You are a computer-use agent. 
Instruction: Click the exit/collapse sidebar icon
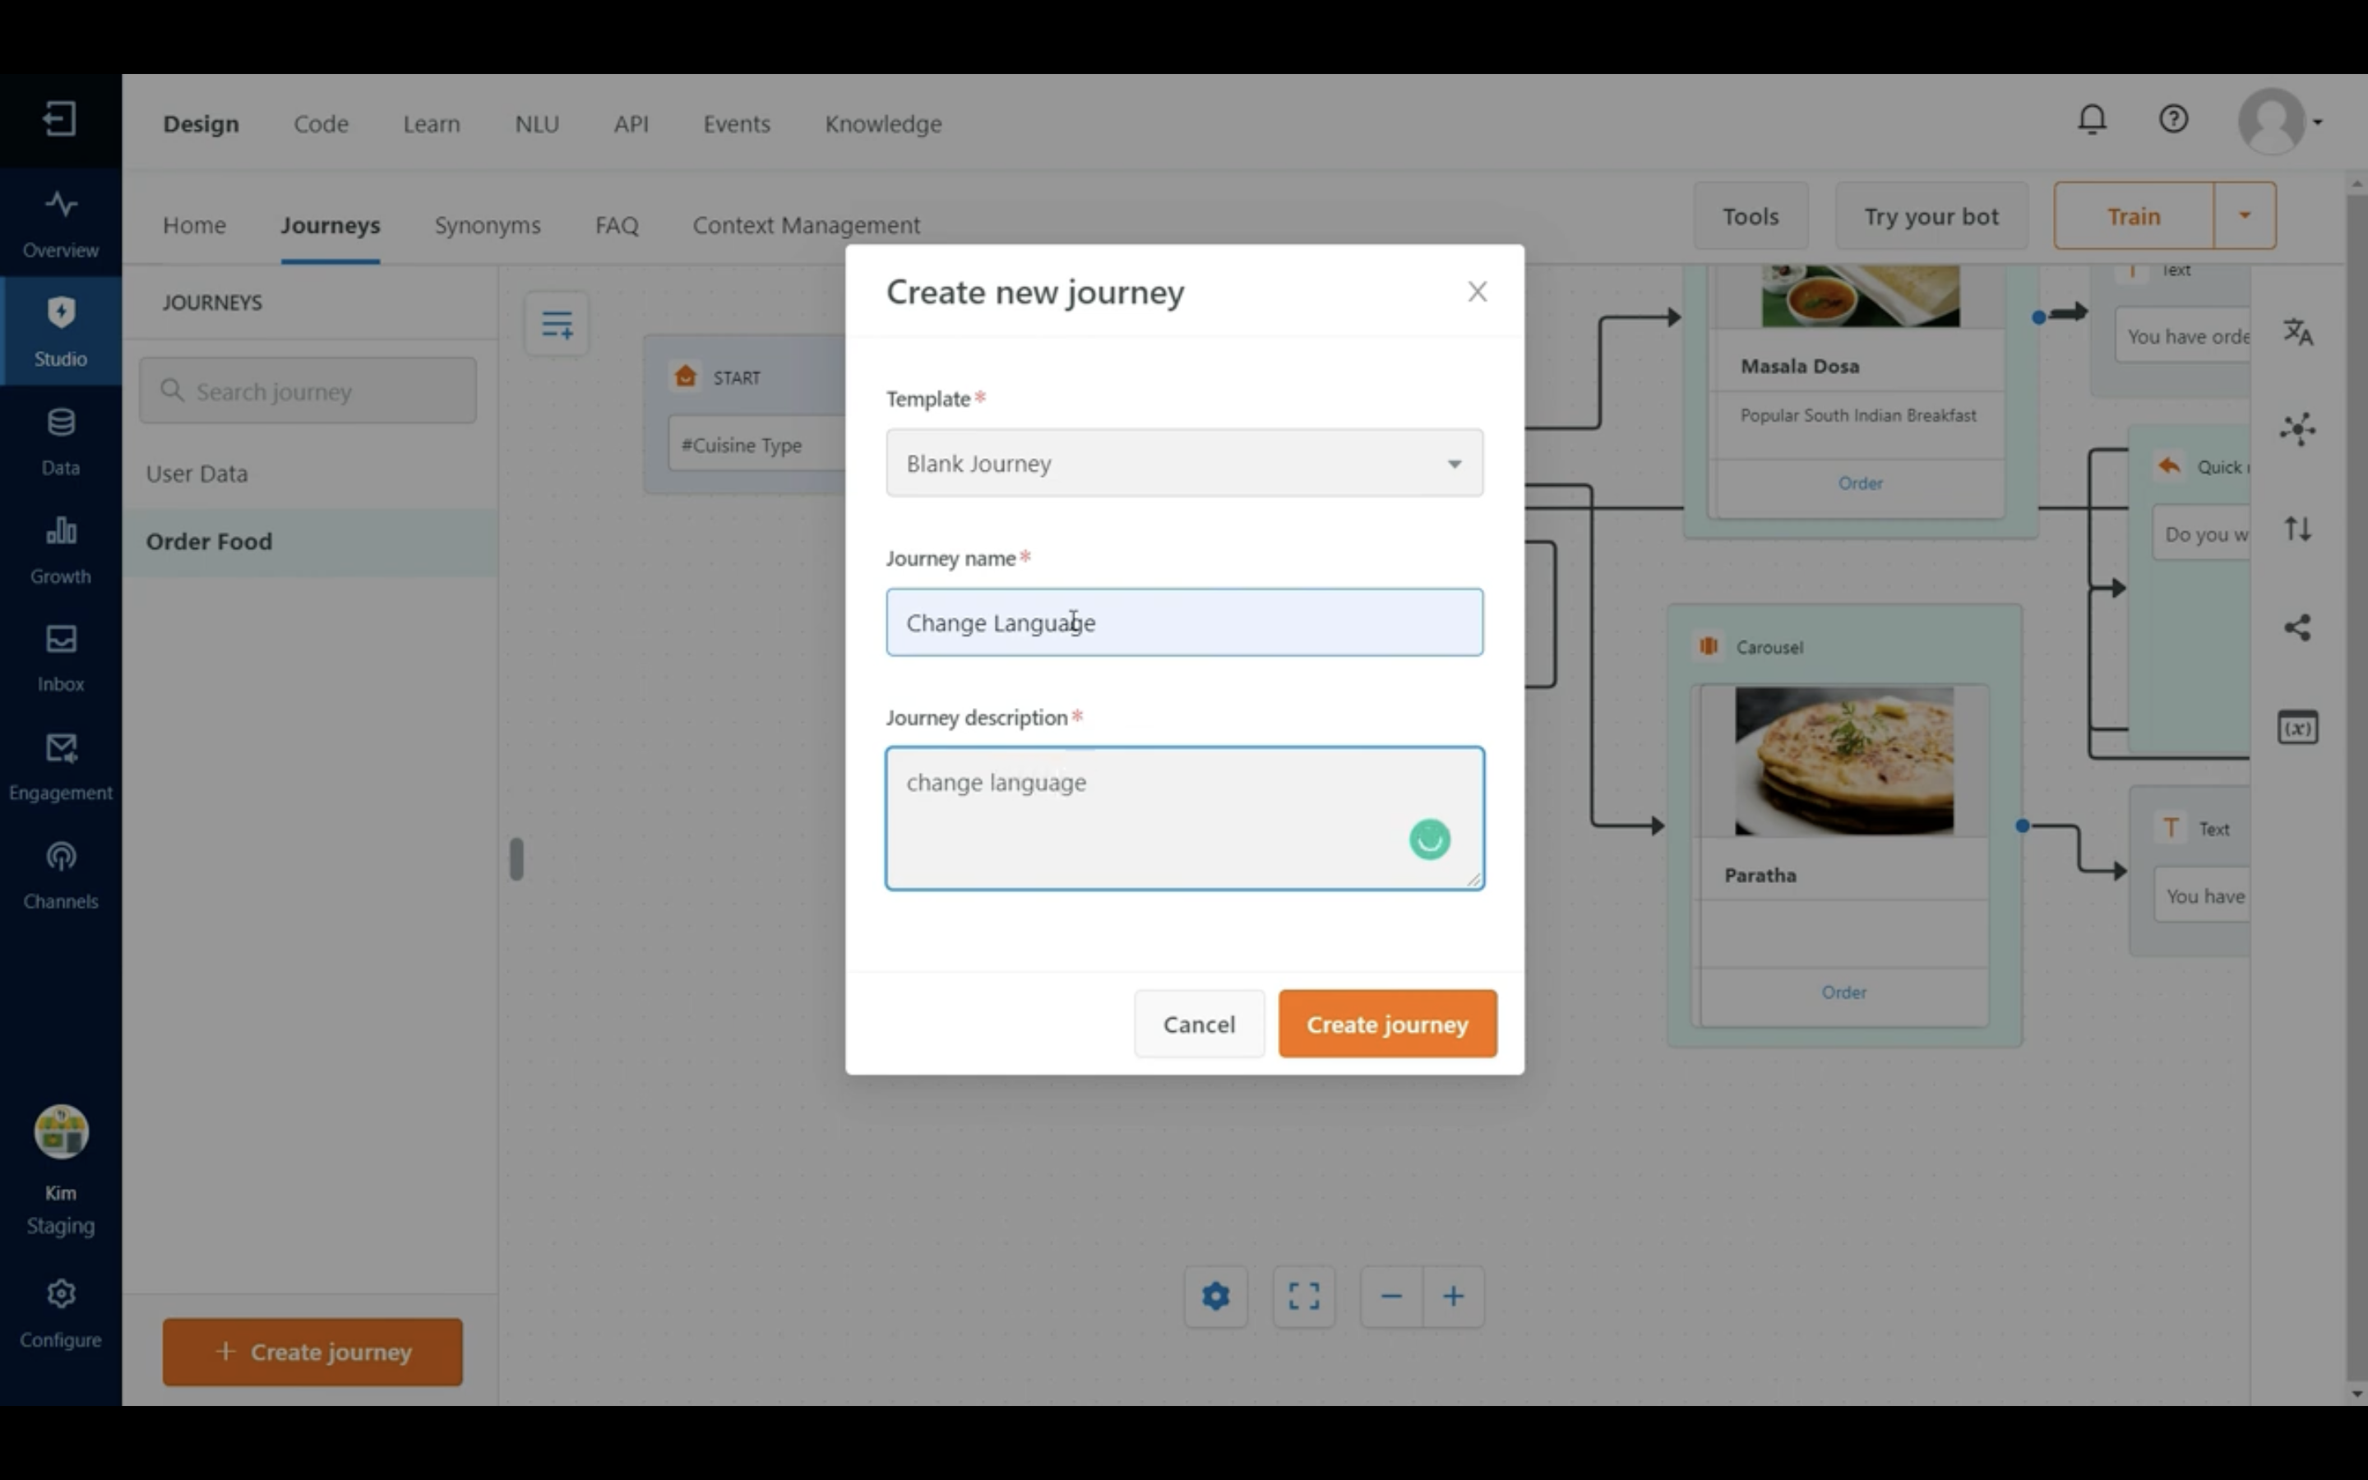tap(60, 119)
